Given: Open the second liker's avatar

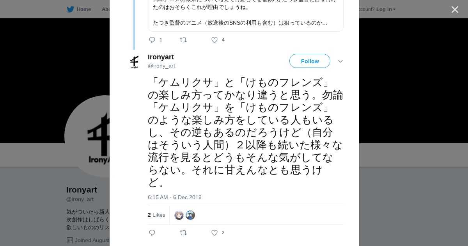Looking at the screenshot, I should [190, 215].
